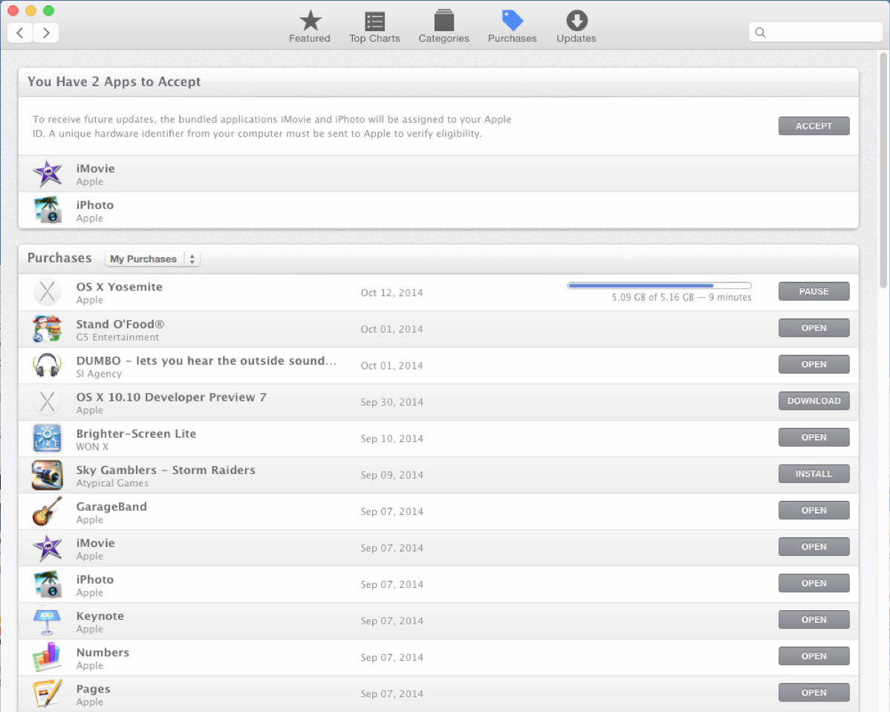Open the Categories tab

click(444, 27)
